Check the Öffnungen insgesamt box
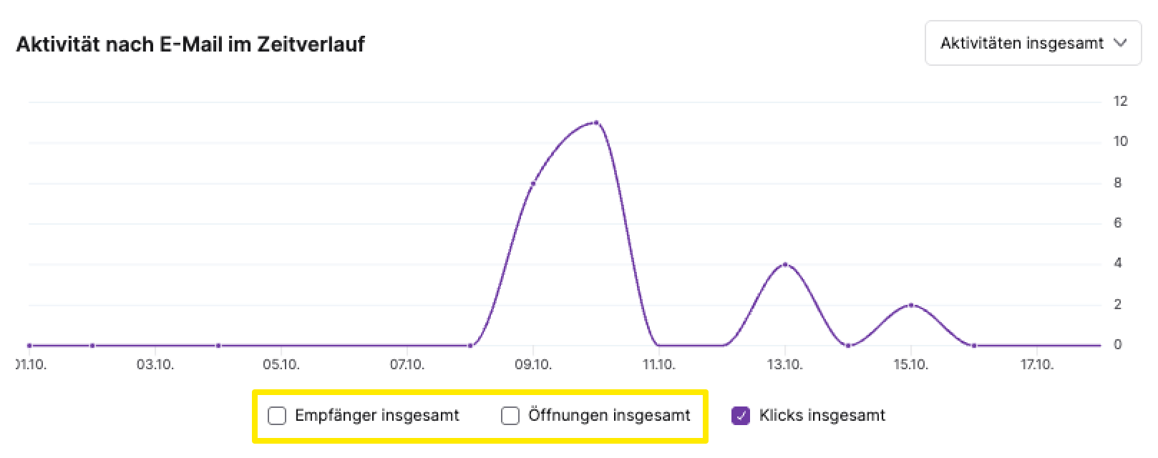Screen dimensions: 1158x458 tap(510, 416)
